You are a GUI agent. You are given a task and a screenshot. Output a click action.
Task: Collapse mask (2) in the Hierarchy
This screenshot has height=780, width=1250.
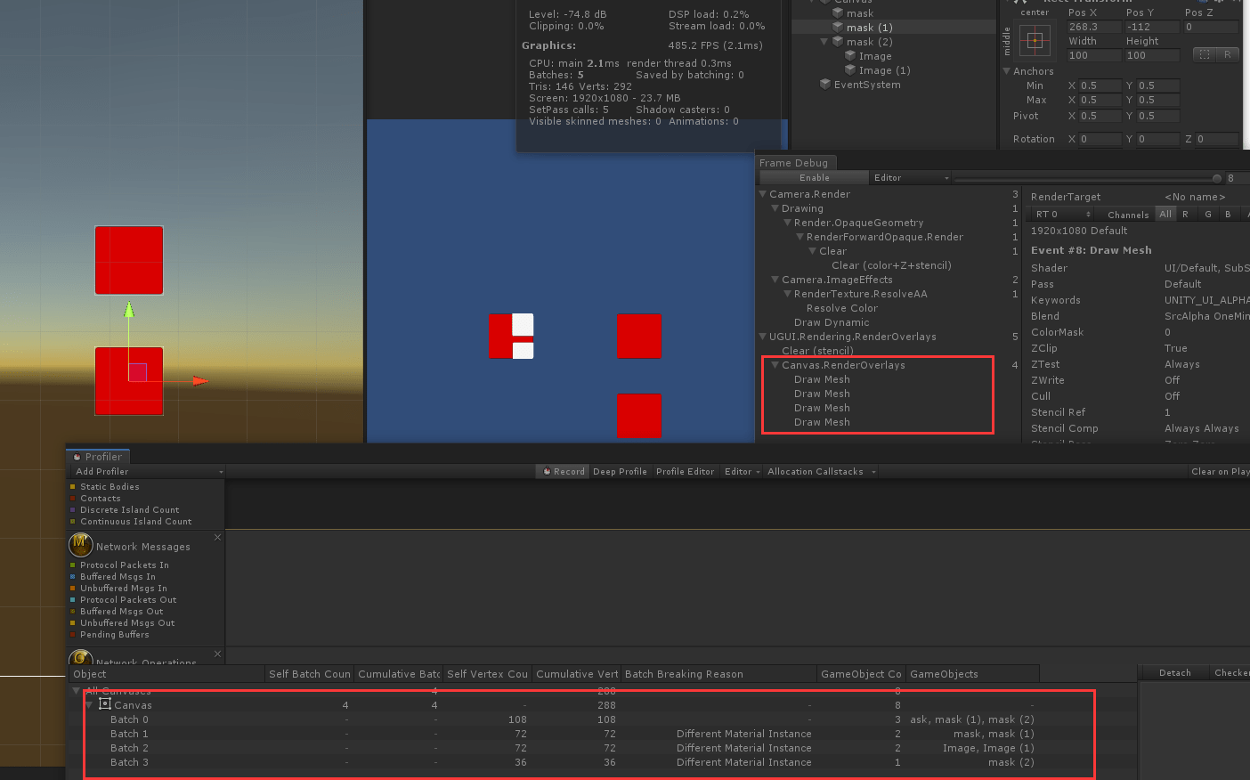[x=824, y=42]
